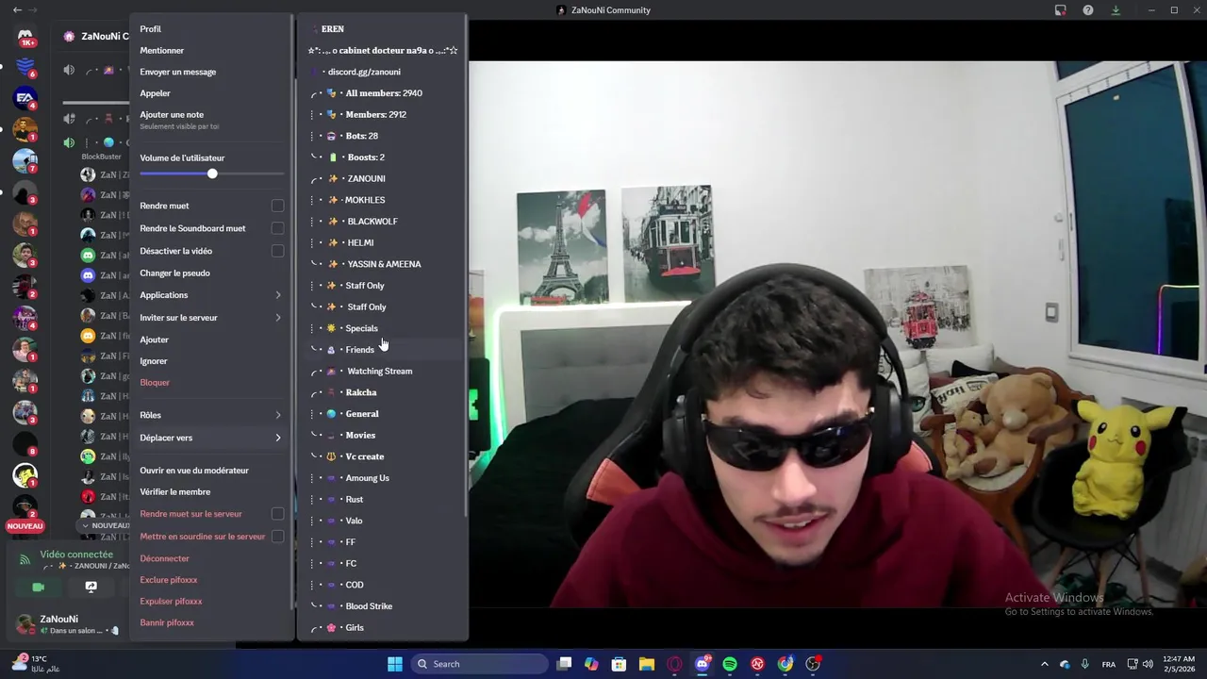1207x679 pixels.
Task: Click the share screen icon
Action: tap(91, 587)
